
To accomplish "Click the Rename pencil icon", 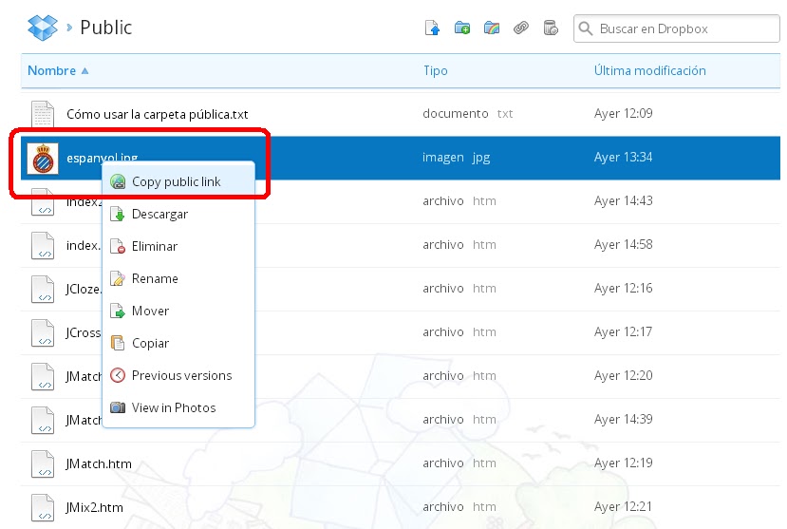I will pos(118,278).
